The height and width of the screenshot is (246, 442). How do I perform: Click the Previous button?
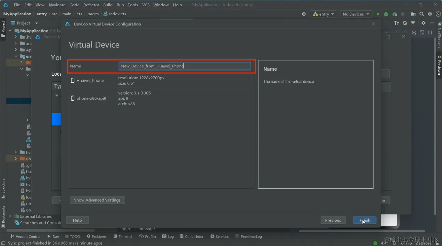pos(333,220)
